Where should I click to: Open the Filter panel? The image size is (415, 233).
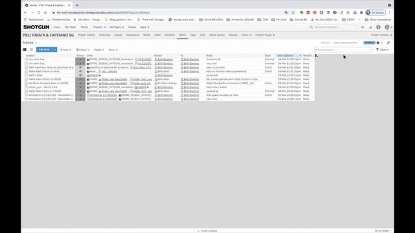(382, 50)
